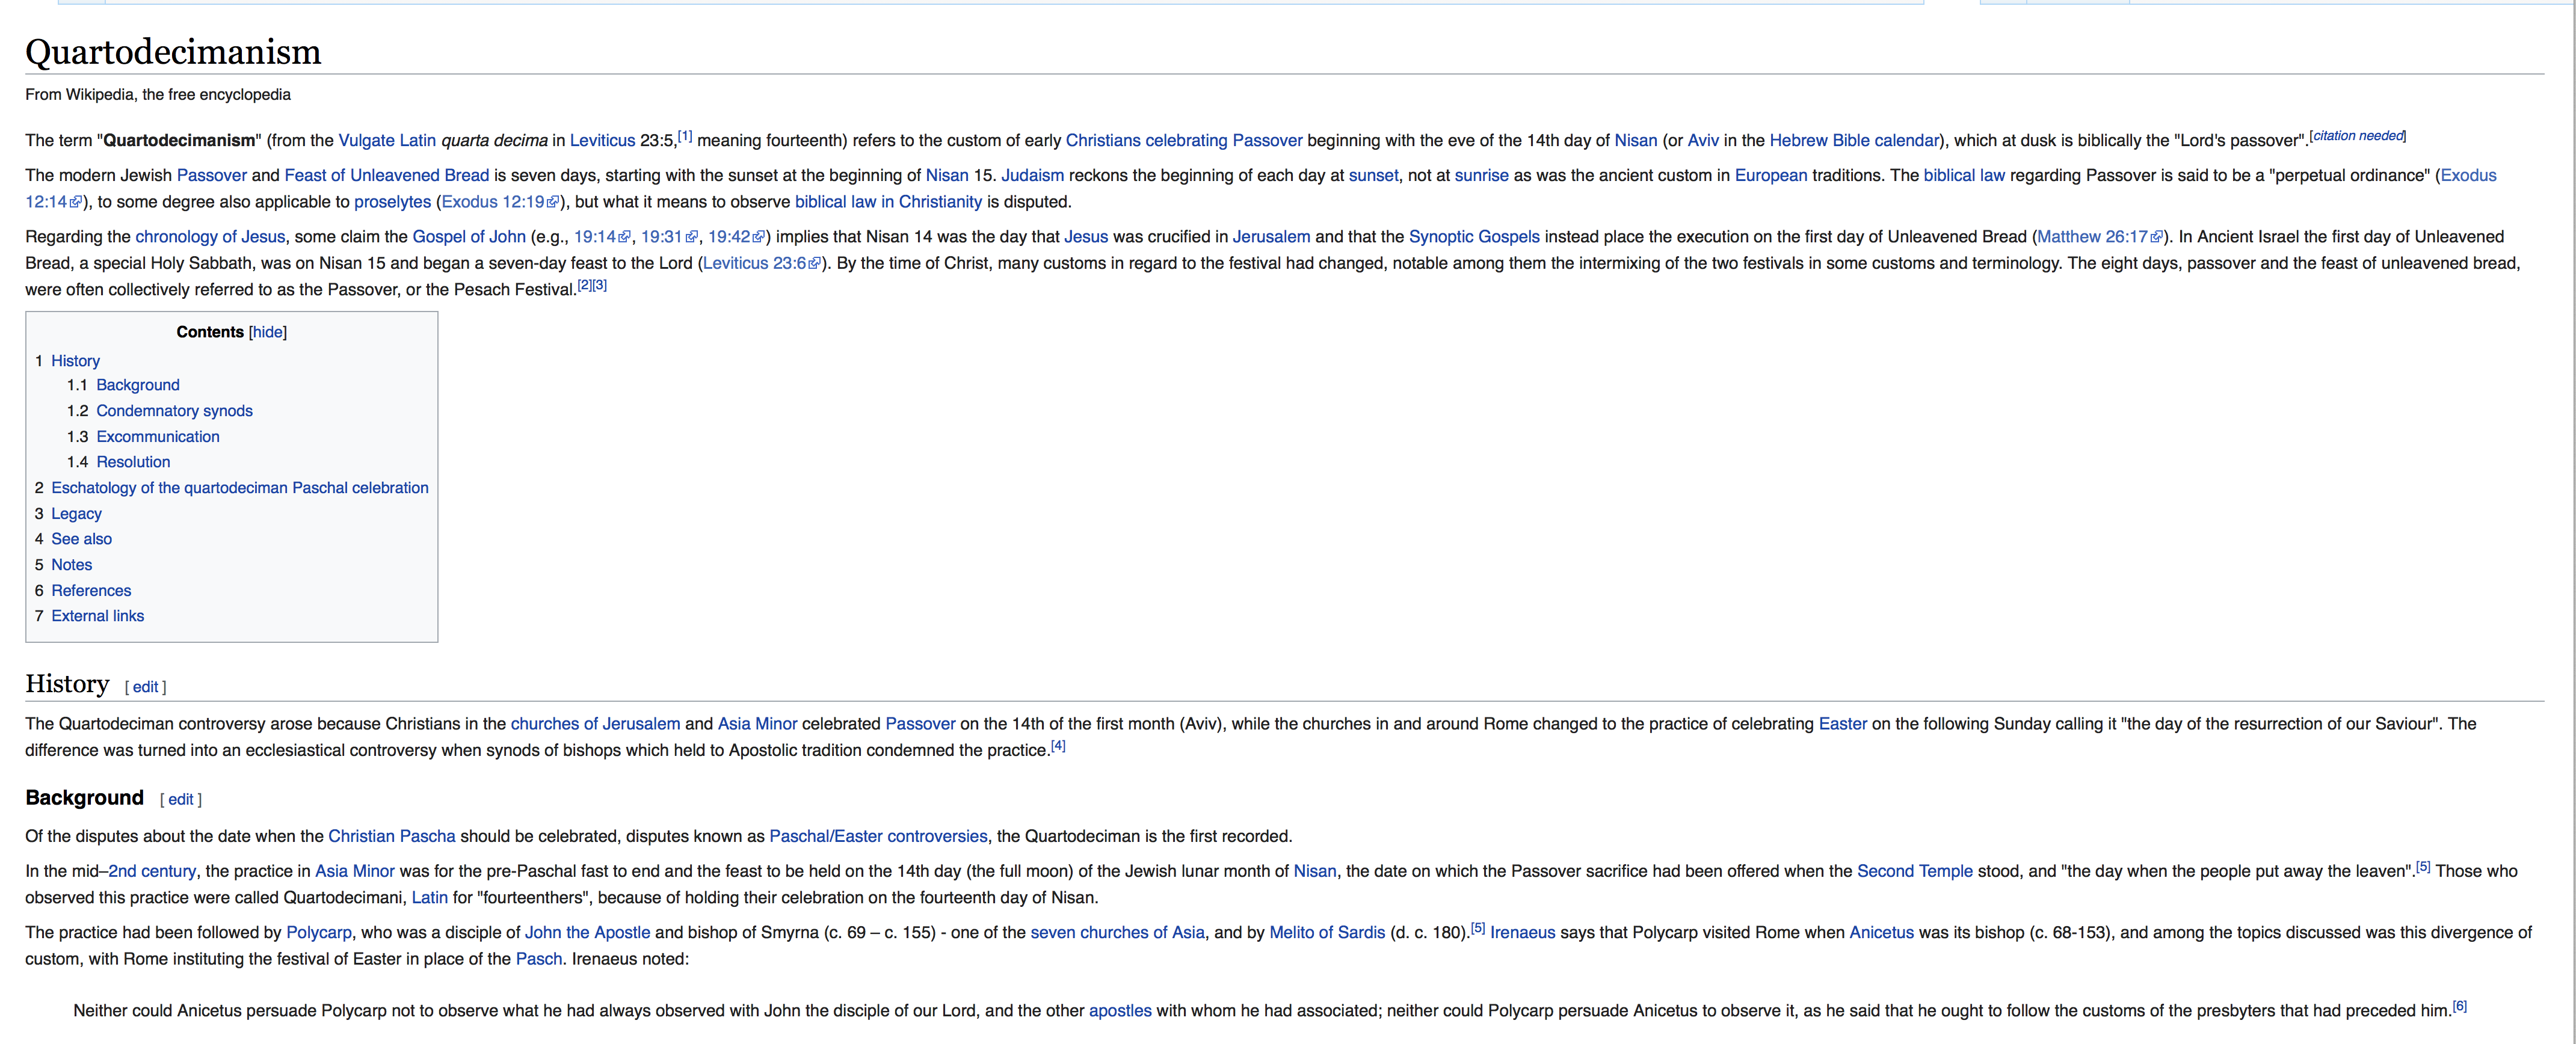Follow the Gospel of John link
This screenshot has width=2576, height=1044.
(x=469, y=237)
